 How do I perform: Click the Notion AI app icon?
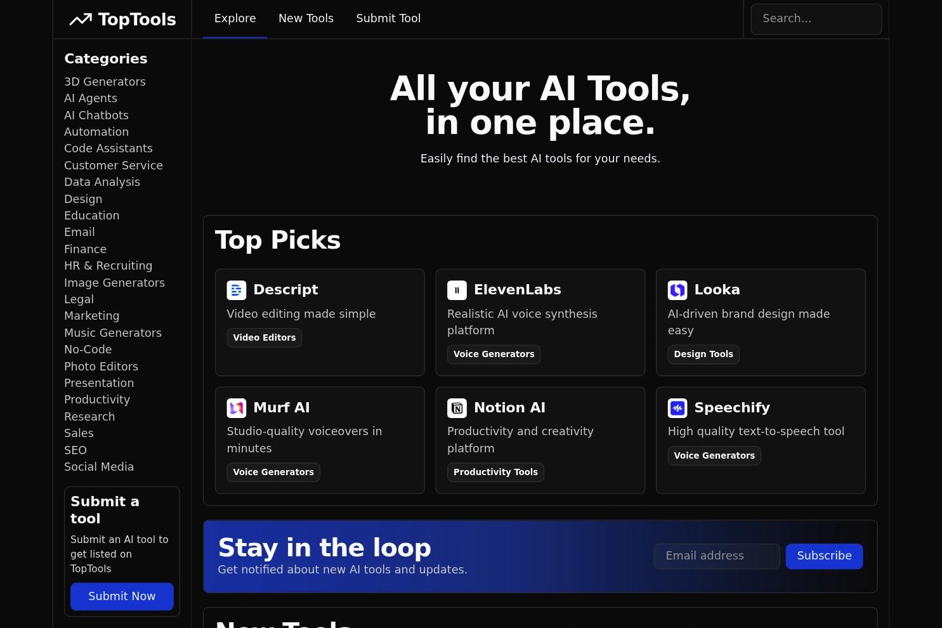pyautogui.click(x=457, y=408)
